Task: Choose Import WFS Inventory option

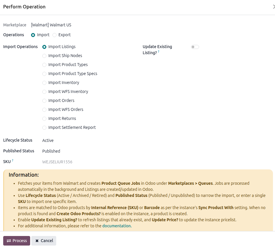Action: pyautogui.click(x=44, y=92)
